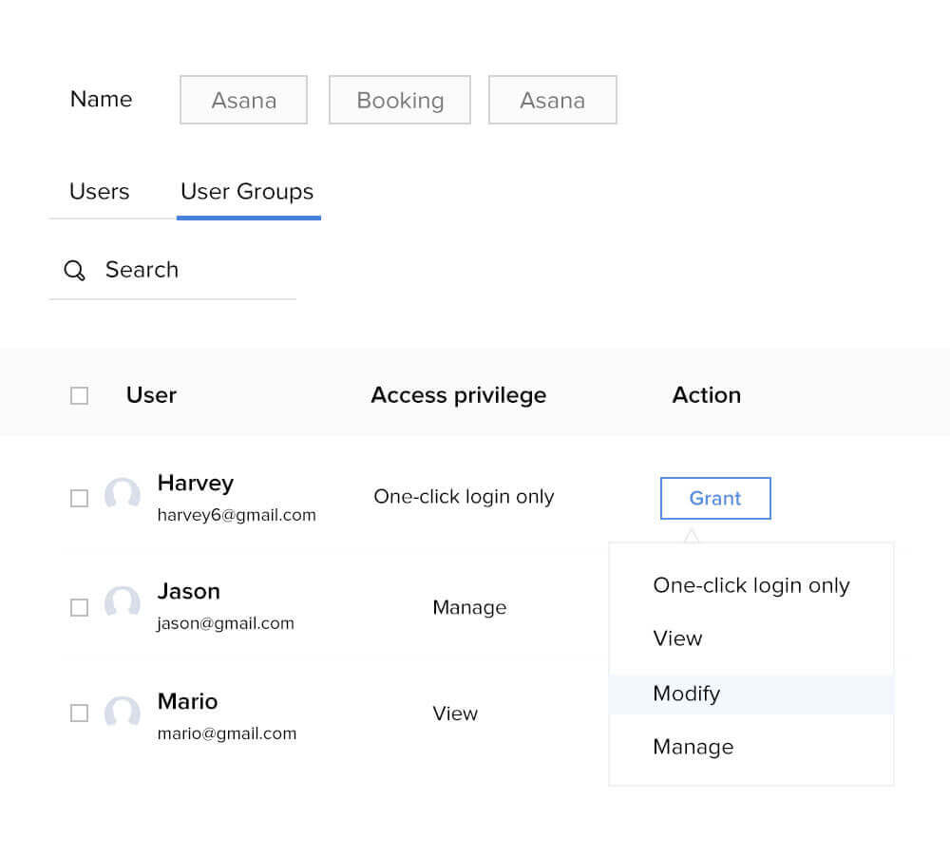Select the Booking name chip
Image resolution: width=950 pixels, height=857 pixels.
pos(399,100)
